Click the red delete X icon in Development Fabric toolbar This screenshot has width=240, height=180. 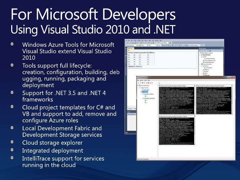coord(148,83)
